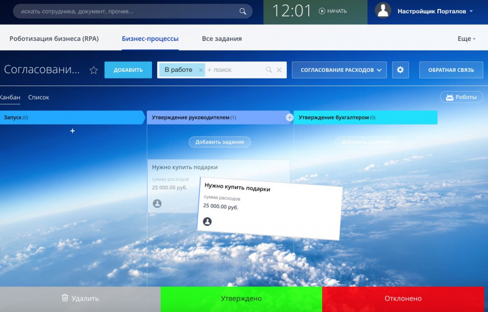This screenshot has height=312, width=488.
Task: Click plus icon beside Утверждение руководителем header
Action: point(289,117)
